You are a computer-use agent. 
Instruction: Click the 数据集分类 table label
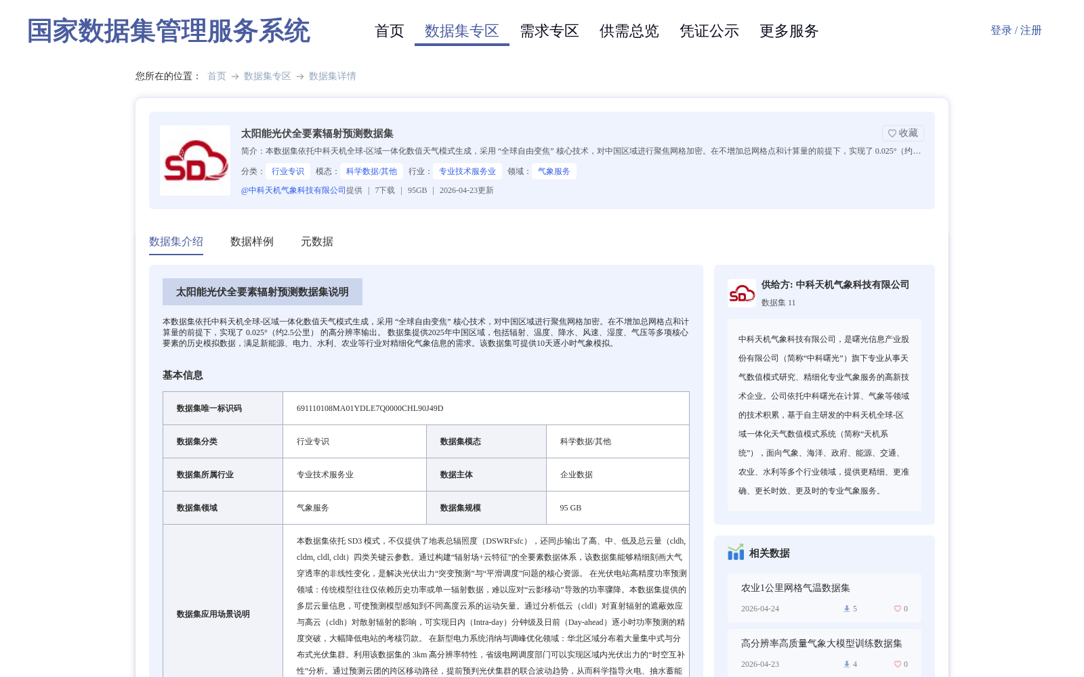197,441
